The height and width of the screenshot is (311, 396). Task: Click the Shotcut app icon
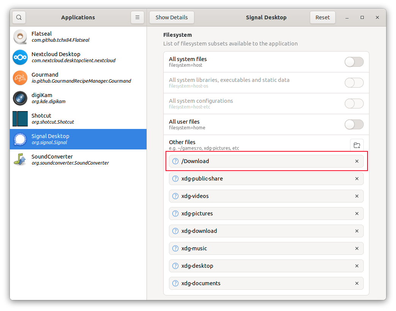(x=20, y=119)
